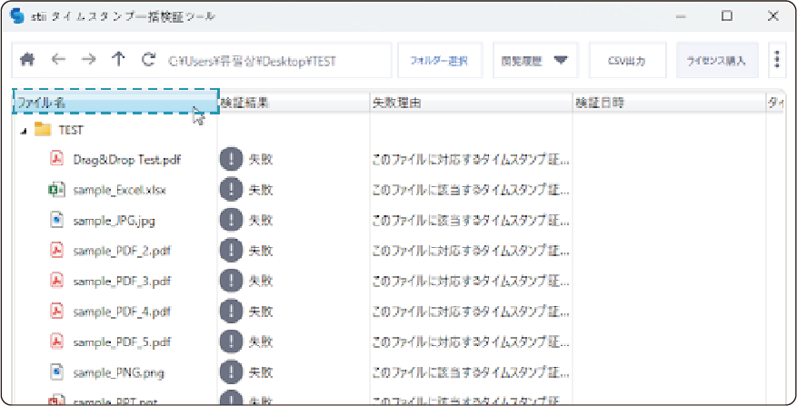Click the 失敗理由 column header
The image size is (797, 406).
coord(470,103)
